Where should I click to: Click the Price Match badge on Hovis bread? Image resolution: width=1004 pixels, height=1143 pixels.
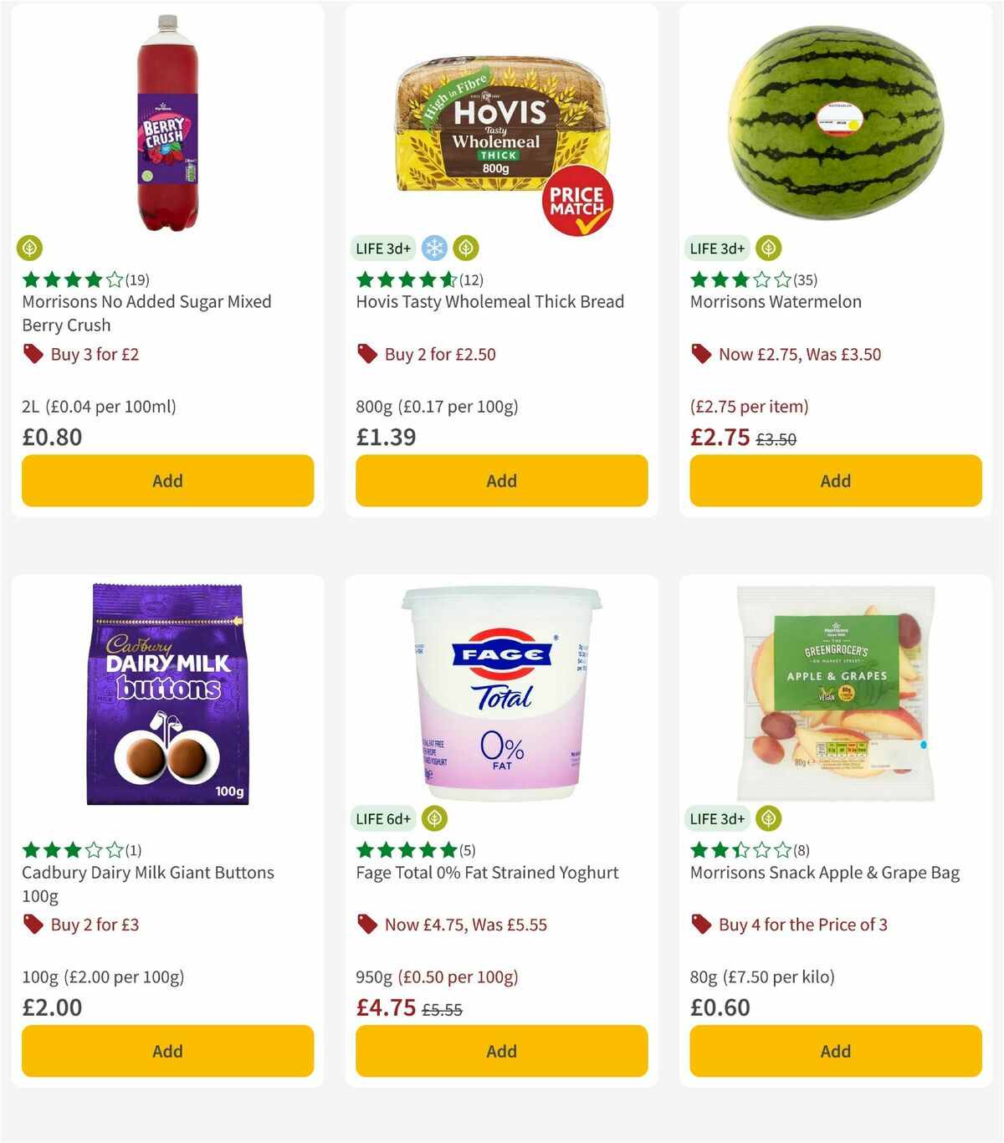579,199
